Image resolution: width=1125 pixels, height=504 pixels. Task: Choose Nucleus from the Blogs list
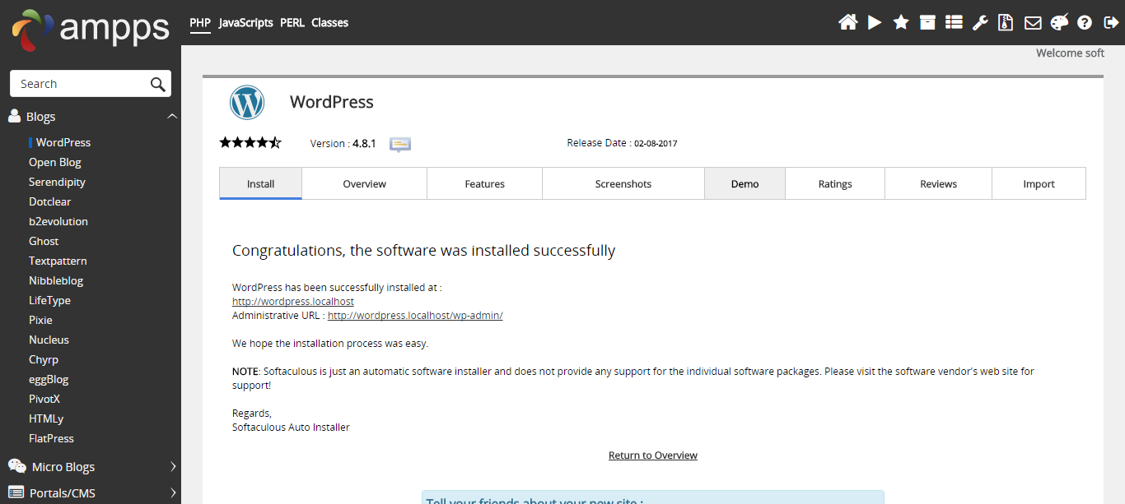[x=49, y=340]
